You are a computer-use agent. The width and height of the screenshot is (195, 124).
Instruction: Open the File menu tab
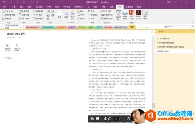[5, 7]
